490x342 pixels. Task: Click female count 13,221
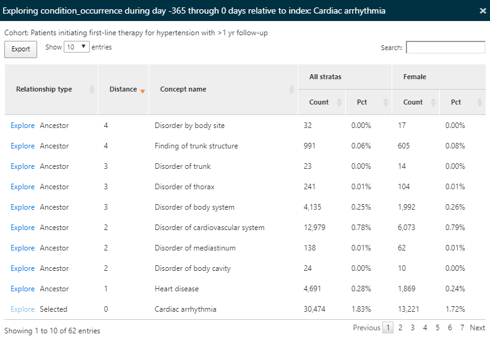pos(408,309)
